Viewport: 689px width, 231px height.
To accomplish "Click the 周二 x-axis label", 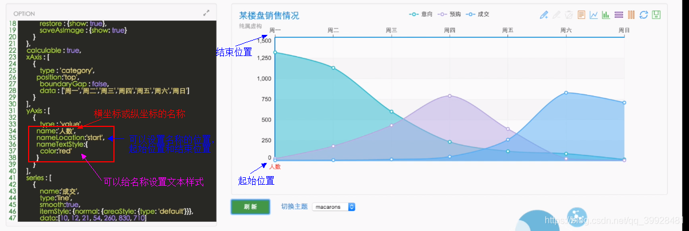I will tap(333, 29).
